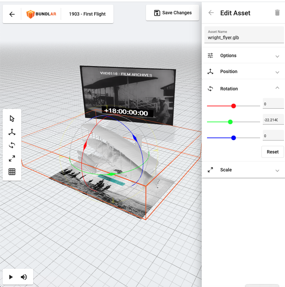Viewport: 285px width, 287px height.
Task: Select the X rotation value box showing 0
Action: (x=273, y=103)
